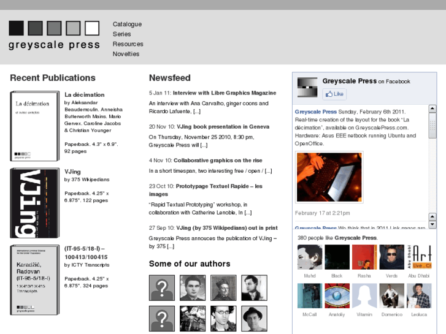The height and width of the screenshot is (334, 446).
Task: Open McCall's Facebook profile picture
Action: pyautogui.click(x=310, y=295)
